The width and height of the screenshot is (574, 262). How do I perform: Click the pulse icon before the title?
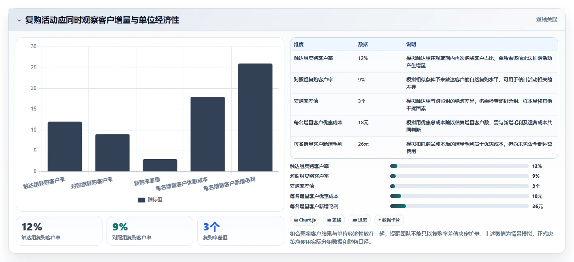pos(19,20)
